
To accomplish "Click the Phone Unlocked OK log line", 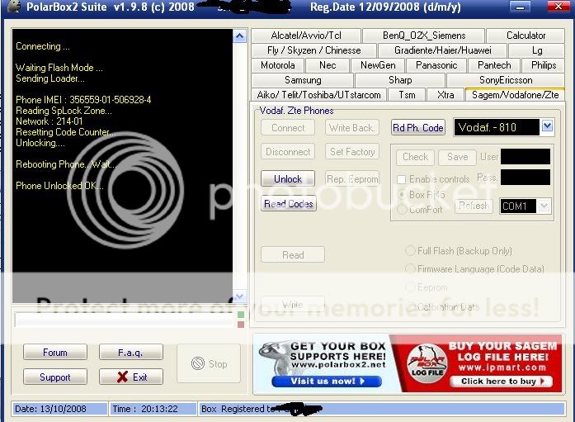I will coord(59,186).
